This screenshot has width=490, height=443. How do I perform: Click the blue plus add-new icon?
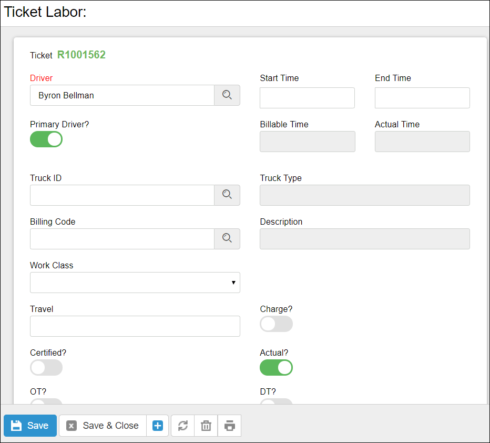[x=158, y=426]
